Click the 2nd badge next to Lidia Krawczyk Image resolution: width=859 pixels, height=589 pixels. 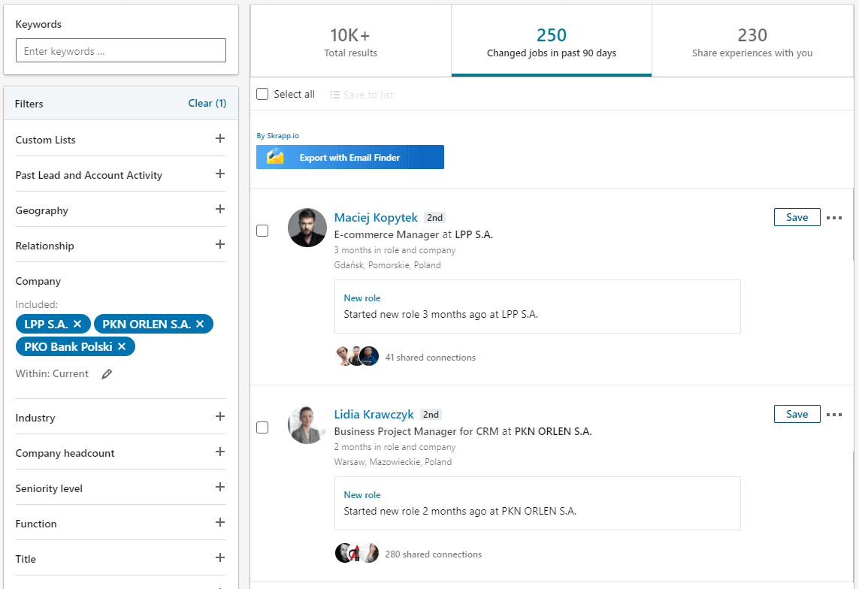pyautogui.click(x=431, y=415)
